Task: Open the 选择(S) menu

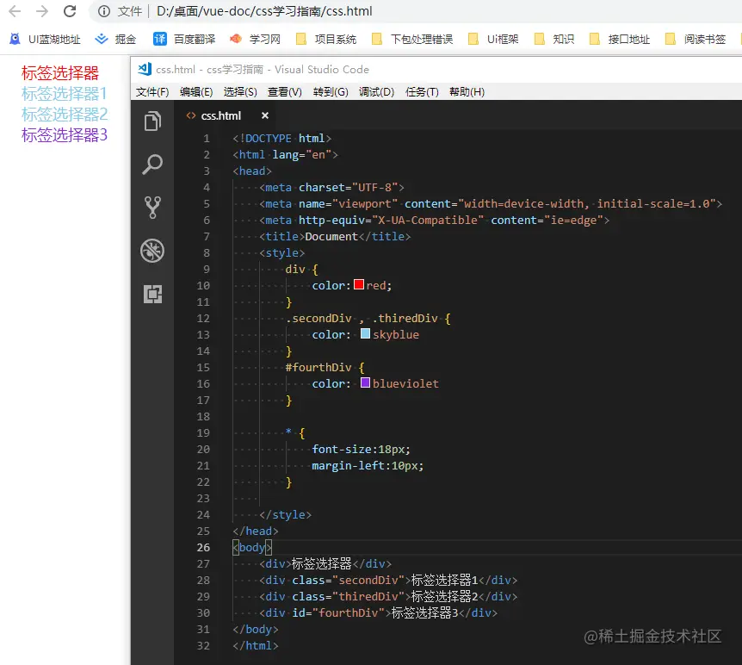Action: [240, 92]
